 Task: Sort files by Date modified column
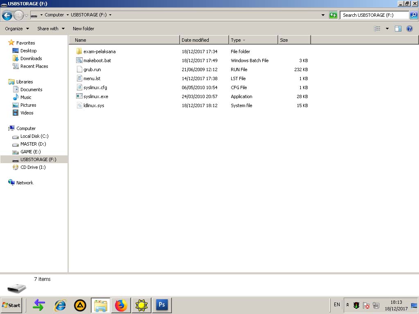pyautogui.click(x=195, y=40)
